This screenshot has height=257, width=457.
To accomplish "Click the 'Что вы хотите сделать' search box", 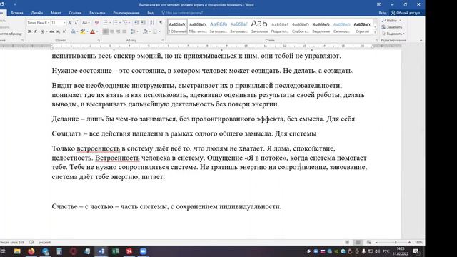I will tap(183, 13).
